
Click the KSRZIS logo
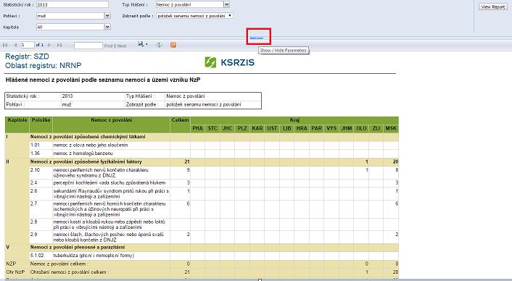229,62
